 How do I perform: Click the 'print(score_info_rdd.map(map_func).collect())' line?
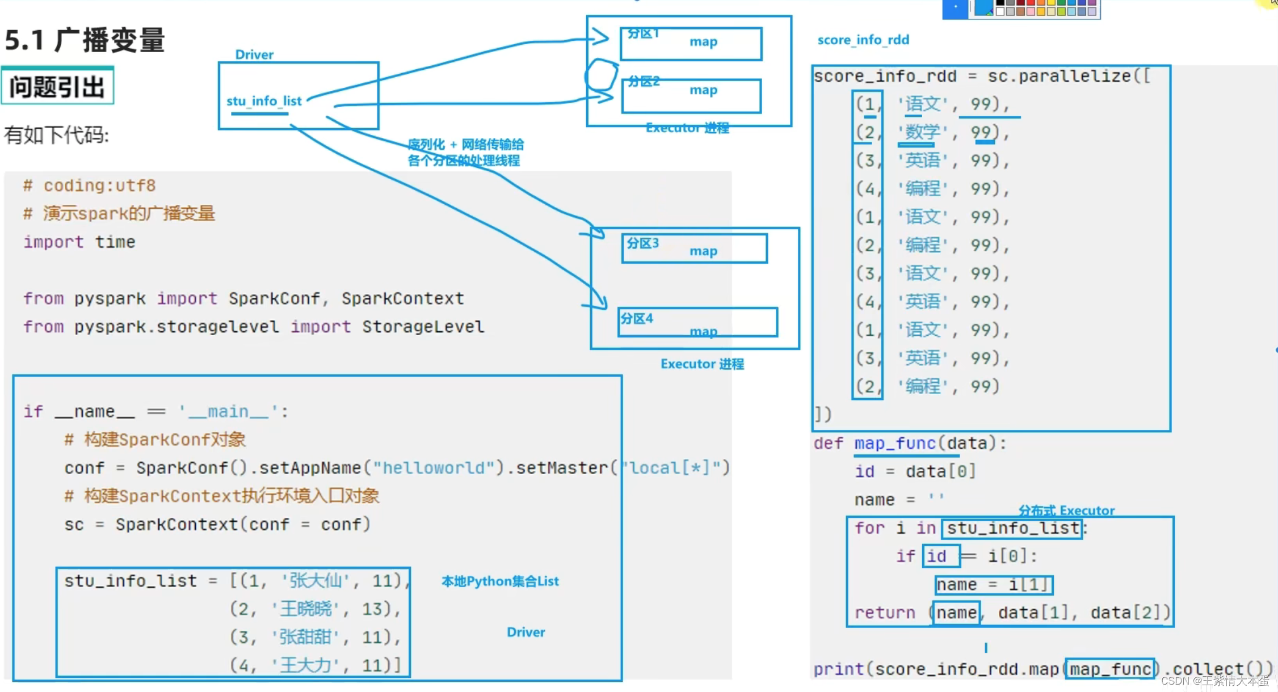1043,669
